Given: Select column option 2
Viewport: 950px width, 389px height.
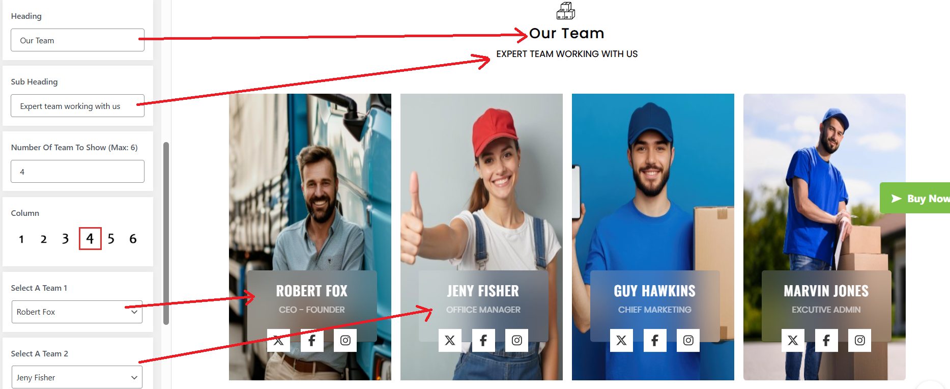Looking at the screenshot, I should point(44,239).
